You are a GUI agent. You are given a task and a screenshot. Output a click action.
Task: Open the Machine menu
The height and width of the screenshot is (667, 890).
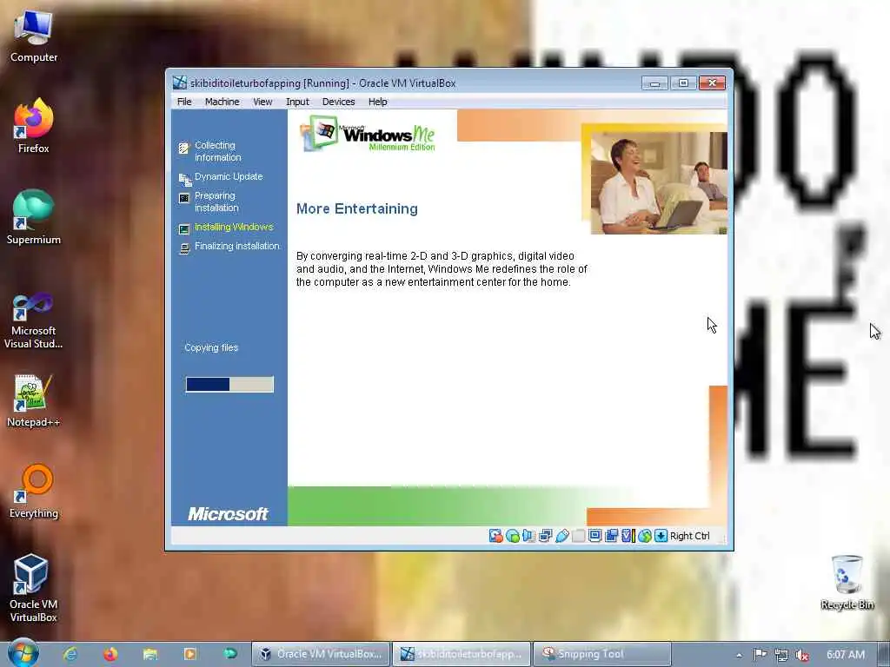(222, 102)
